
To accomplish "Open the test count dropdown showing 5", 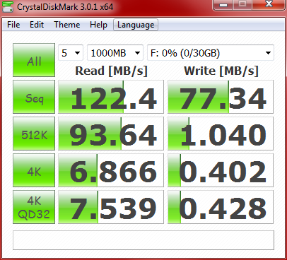I will pos(71,53).
